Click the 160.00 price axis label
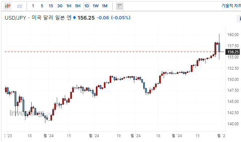 point(233,35)
